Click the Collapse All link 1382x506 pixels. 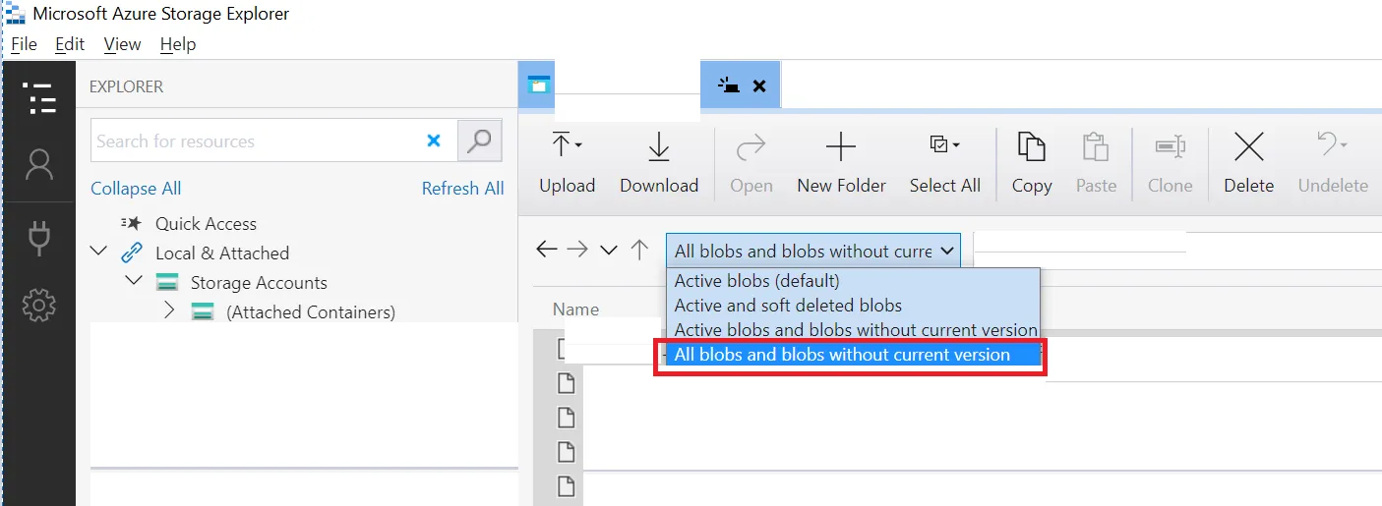click(x=136, y=189)
